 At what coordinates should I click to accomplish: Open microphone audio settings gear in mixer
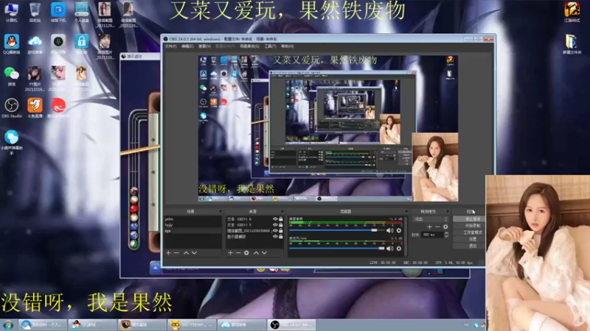click(x=399, y=249)
